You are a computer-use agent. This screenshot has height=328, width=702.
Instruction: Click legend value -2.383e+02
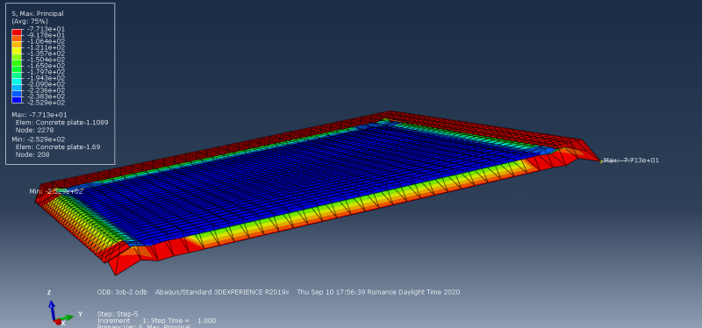click(x=47, y=96)
